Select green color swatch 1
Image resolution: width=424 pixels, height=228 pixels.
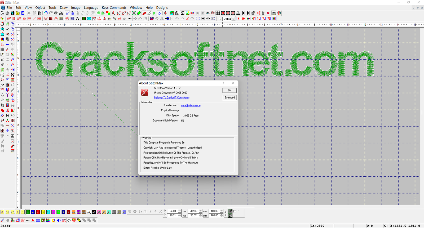click(28, 212)
